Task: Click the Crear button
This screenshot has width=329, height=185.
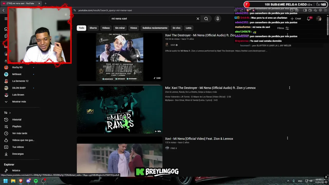Action: tap(296, 19)
